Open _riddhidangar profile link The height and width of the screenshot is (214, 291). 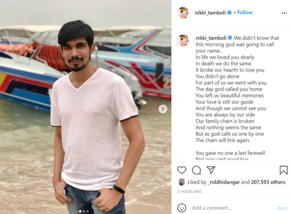click(224, 182)
